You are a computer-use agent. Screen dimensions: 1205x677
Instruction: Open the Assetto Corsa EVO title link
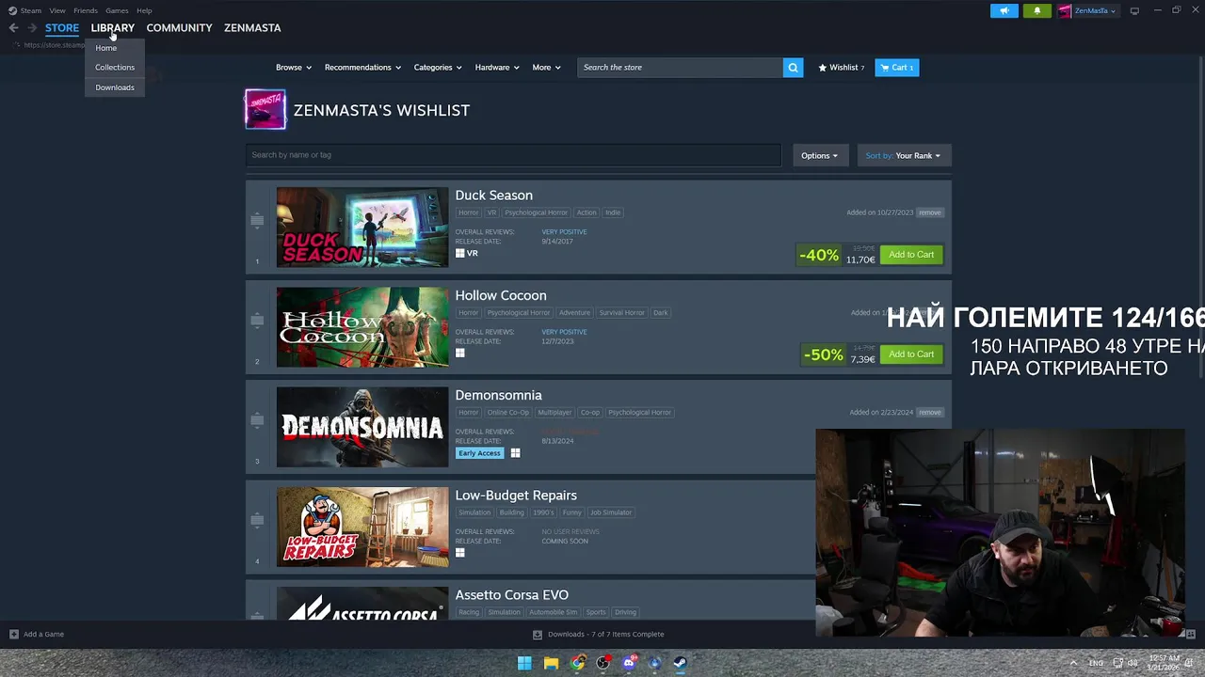tap(512, 595)
